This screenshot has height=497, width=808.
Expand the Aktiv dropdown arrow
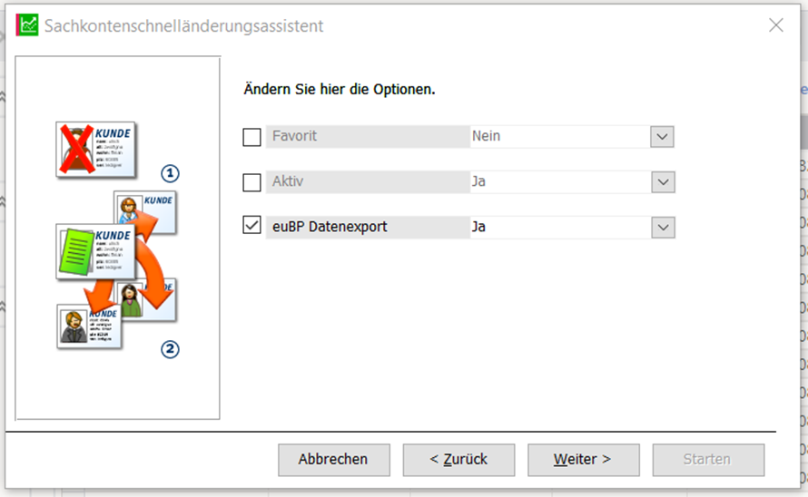pos(662,182)
